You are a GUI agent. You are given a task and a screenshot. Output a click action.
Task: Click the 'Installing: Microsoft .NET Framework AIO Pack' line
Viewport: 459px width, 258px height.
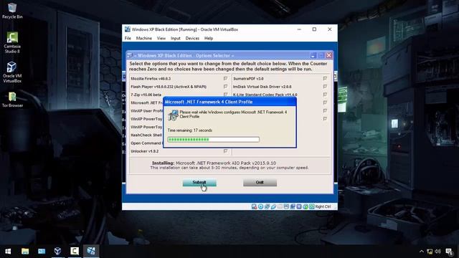214,163
